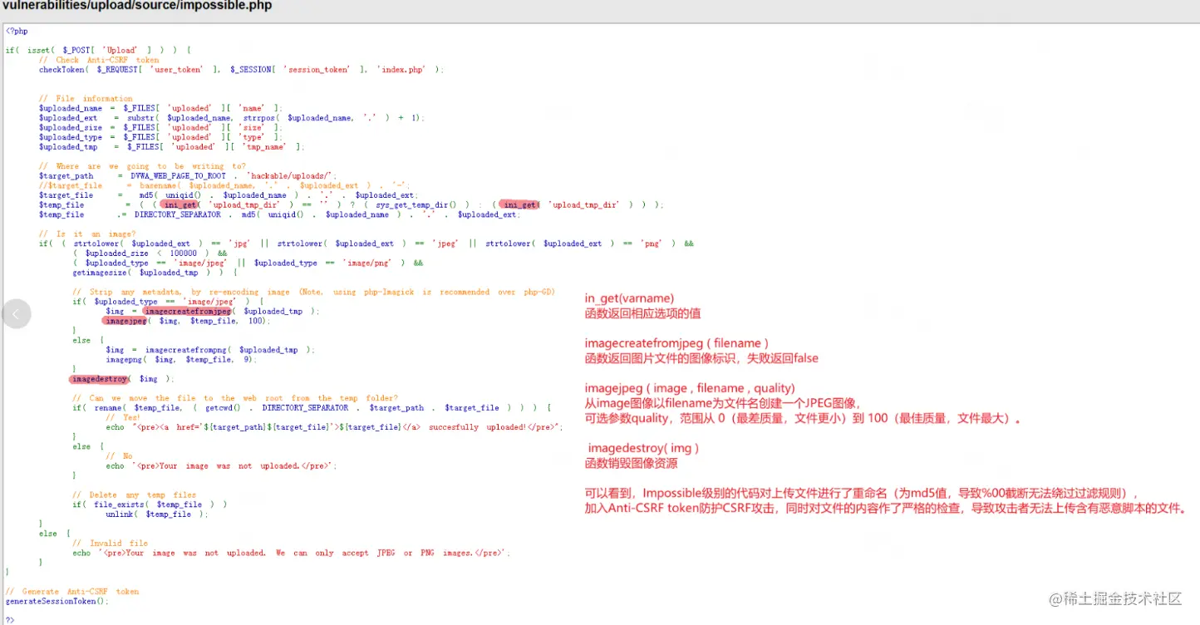This screenshot has width=1200, height=625.
Task: Click the title 'vulnerabilities/upload/source/impossible.php'
Action: point(137,7)
